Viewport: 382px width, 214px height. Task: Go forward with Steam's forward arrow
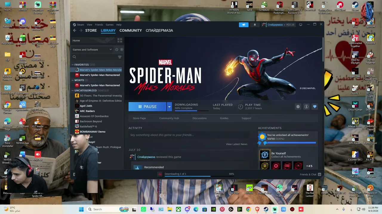(x=81, y=30)
